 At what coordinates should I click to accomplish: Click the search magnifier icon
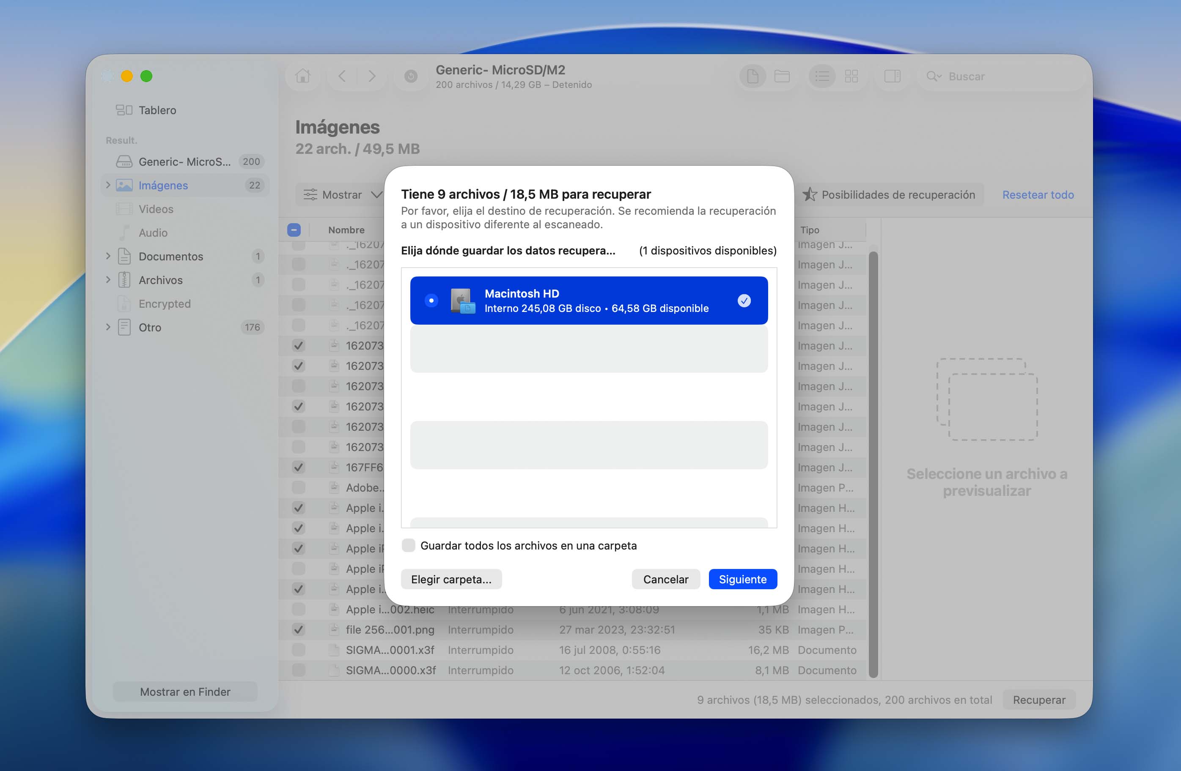point(933,77)
